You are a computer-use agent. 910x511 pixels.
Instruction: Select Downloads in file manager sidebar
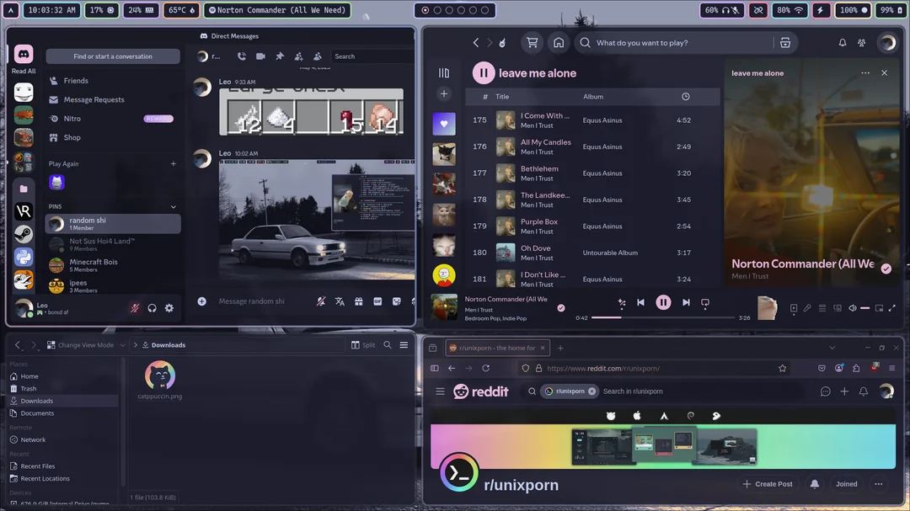point(36,401)
